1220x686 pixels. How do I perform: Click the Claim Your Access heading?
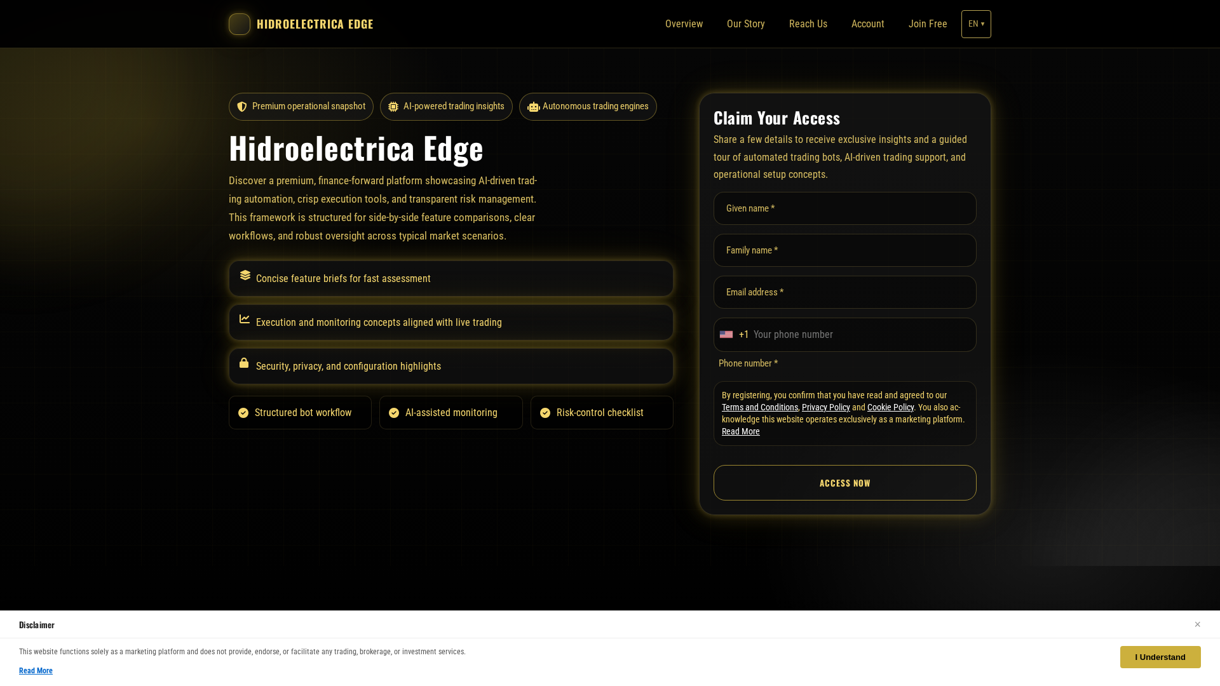coord(776,118)
